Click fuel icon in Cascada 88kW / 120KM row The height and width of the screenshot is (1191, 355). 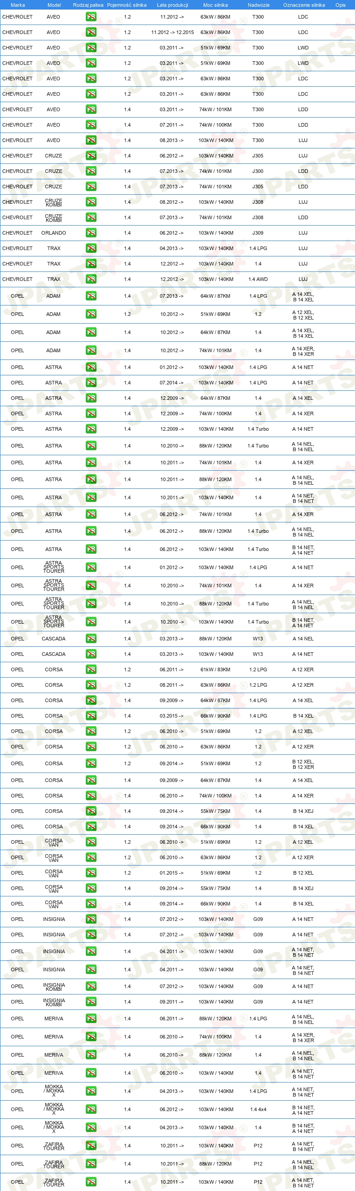tap(91, 639)
